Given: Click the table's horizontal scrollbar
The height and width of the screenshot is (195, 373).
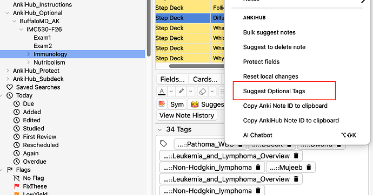Looking at the screenshot, I should pyautogui.click(x=197, y=66).
